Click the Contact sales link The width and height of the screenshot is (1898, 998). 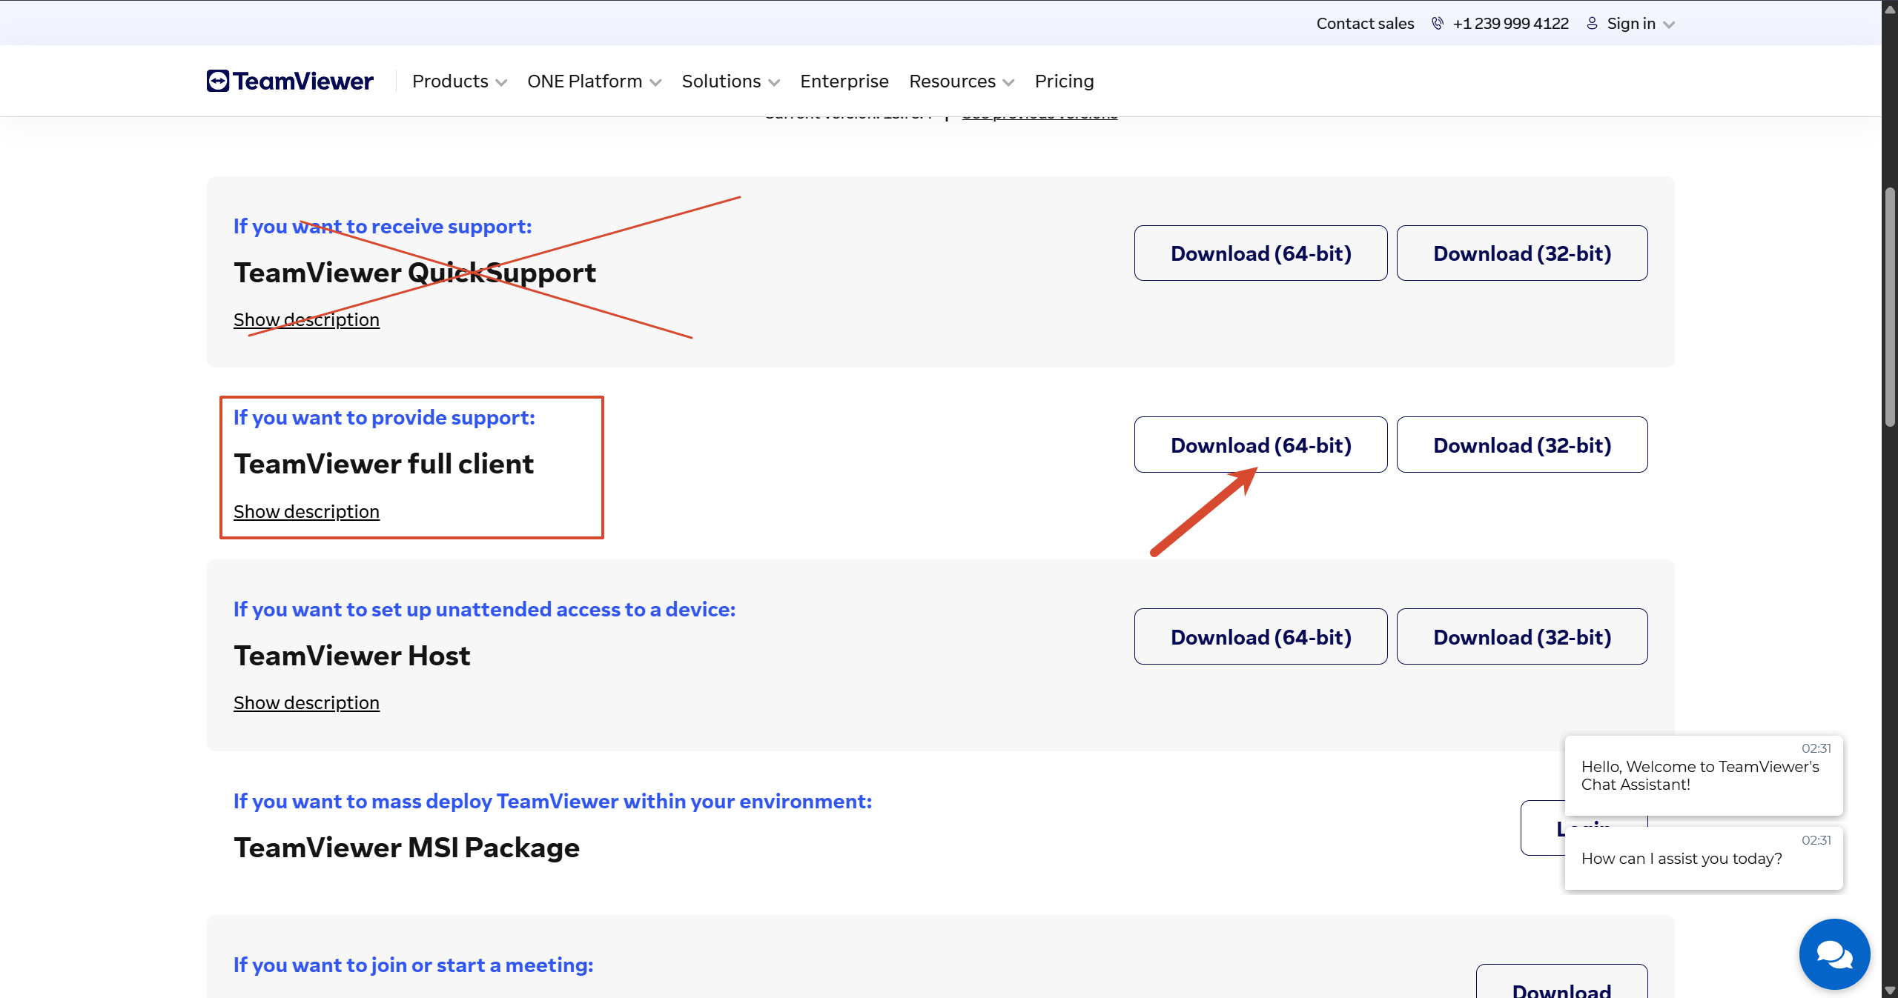pos(1365,24)
